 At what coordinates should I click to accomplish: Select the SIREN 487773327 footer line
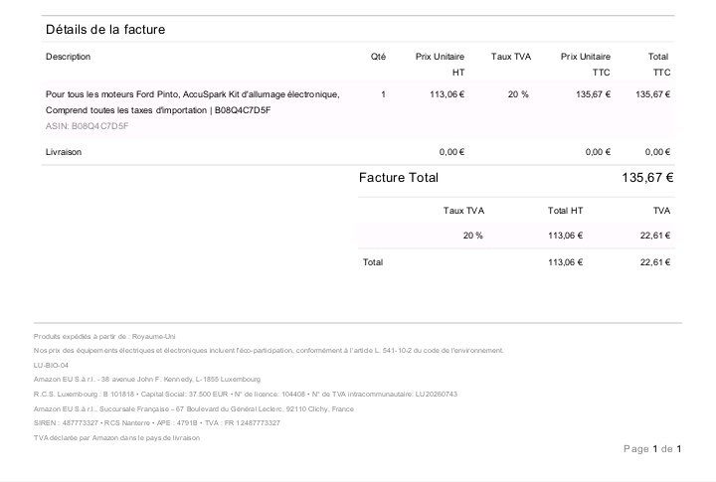(157, 423)
